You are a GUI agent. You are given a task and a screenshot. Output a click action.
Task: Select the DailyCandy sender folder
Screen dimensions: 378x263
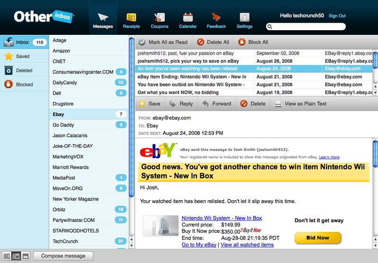pos(89,82)
